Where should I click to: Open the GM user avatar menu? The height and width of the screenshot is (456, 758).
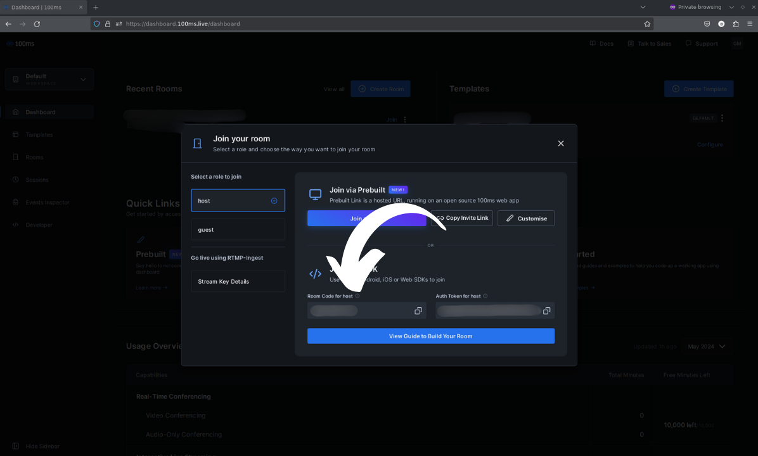(737, 44)
